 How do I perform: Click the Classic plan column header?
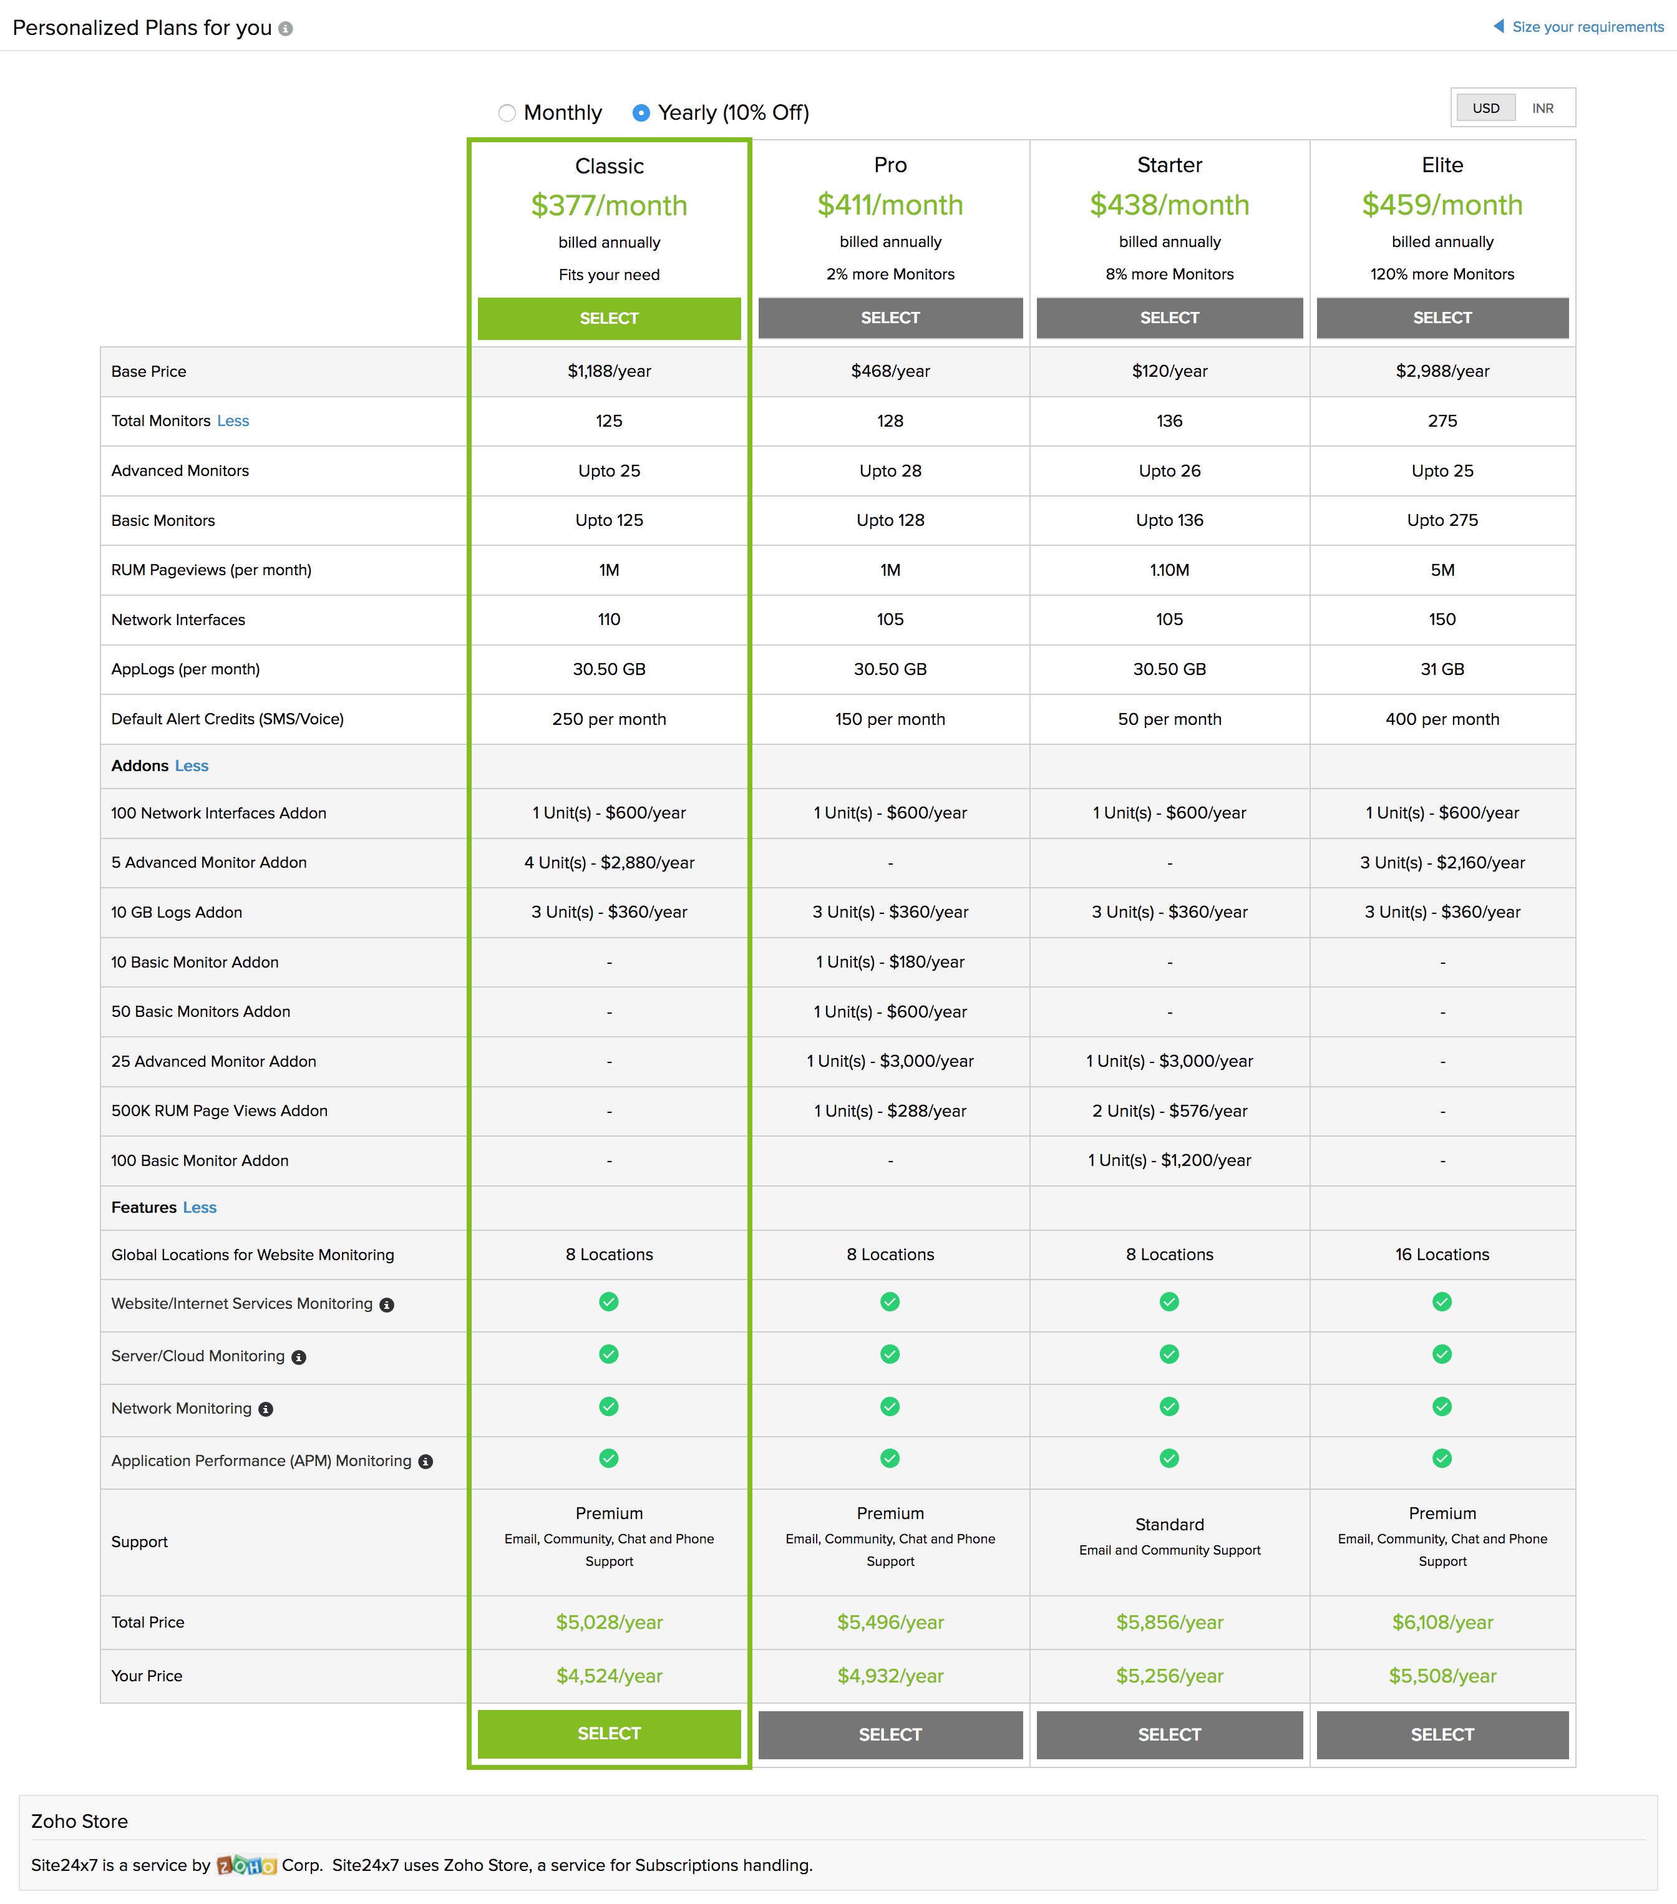point(610,166)
